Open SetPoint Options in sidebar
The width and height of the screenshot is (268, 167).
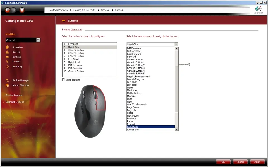point(15,102)
